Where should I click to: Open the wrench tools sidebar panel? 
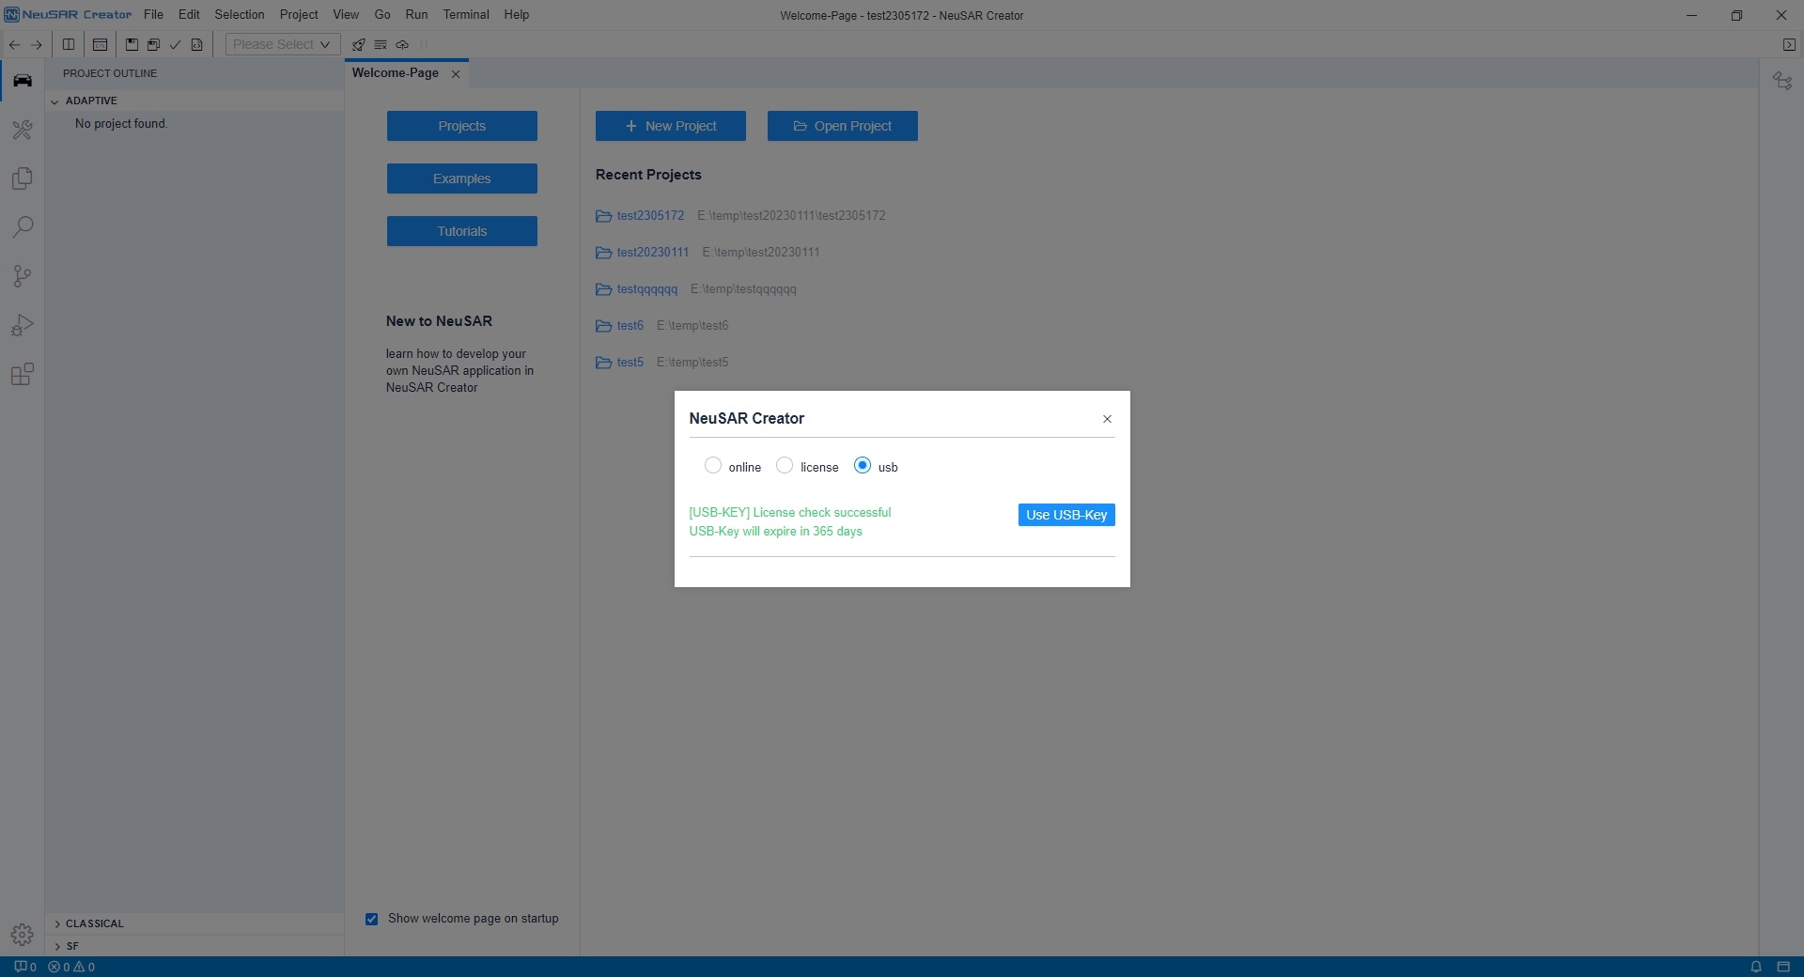pos(23,130)
